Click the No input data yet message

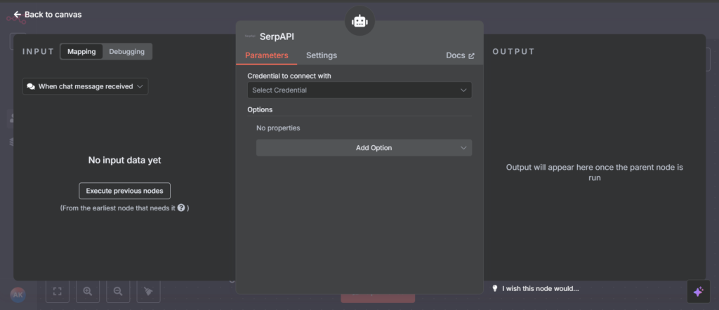click(125, 161)
